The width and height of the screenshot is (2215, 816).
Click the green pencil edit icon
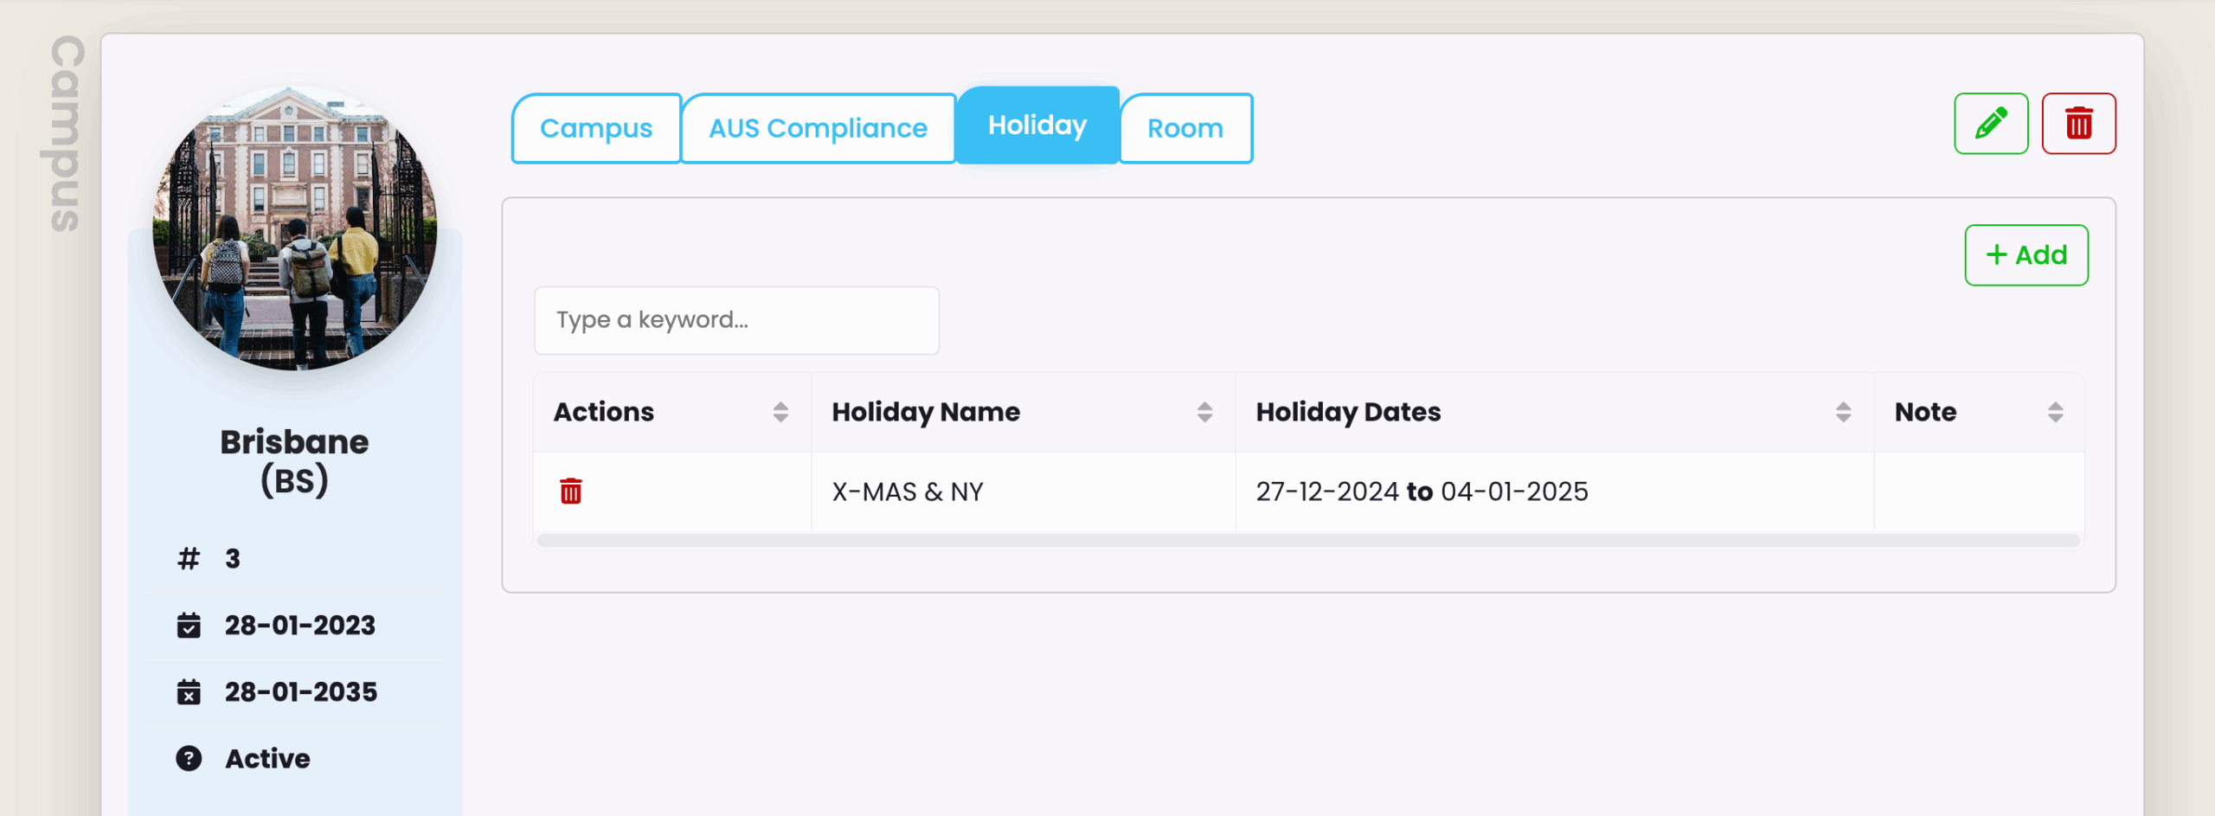(x=1991, y=124)
